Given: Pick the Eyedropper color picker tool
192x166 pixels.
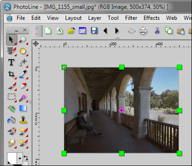Looking at the screenshot, I should tap(23, 74).
